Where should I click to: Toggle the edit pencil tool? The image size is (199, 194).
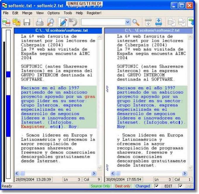(x=63, y=22)
